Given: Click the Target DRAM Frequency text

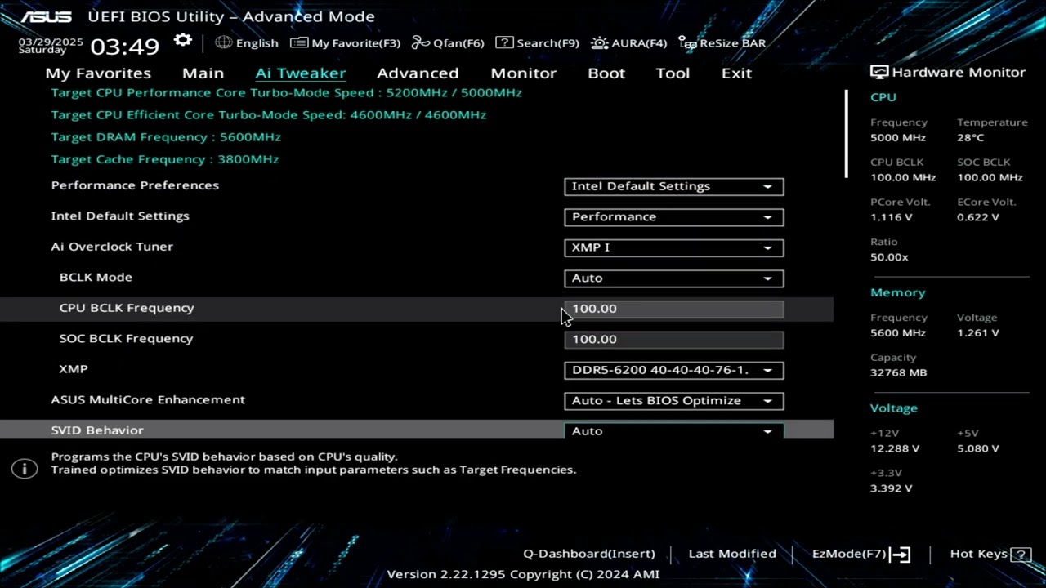Looking at the screenshot, I should [166, 137].
